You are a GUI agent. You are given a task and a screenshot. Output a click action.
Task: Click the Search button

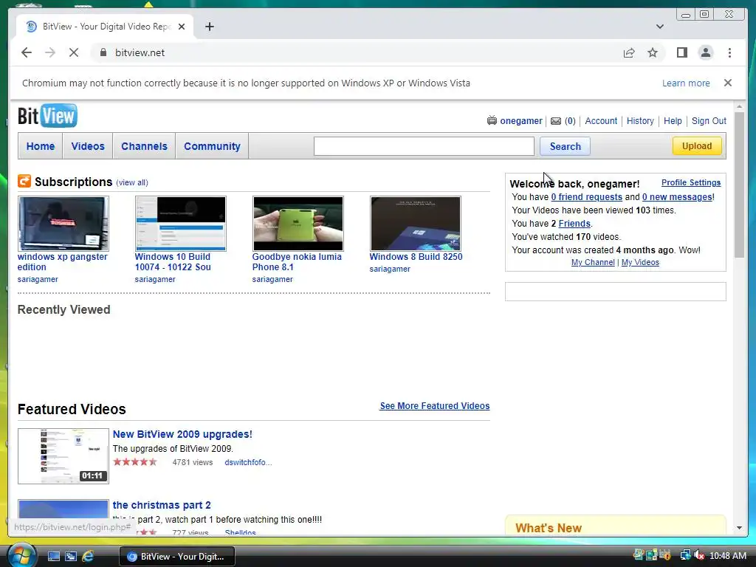coord(565,146)
